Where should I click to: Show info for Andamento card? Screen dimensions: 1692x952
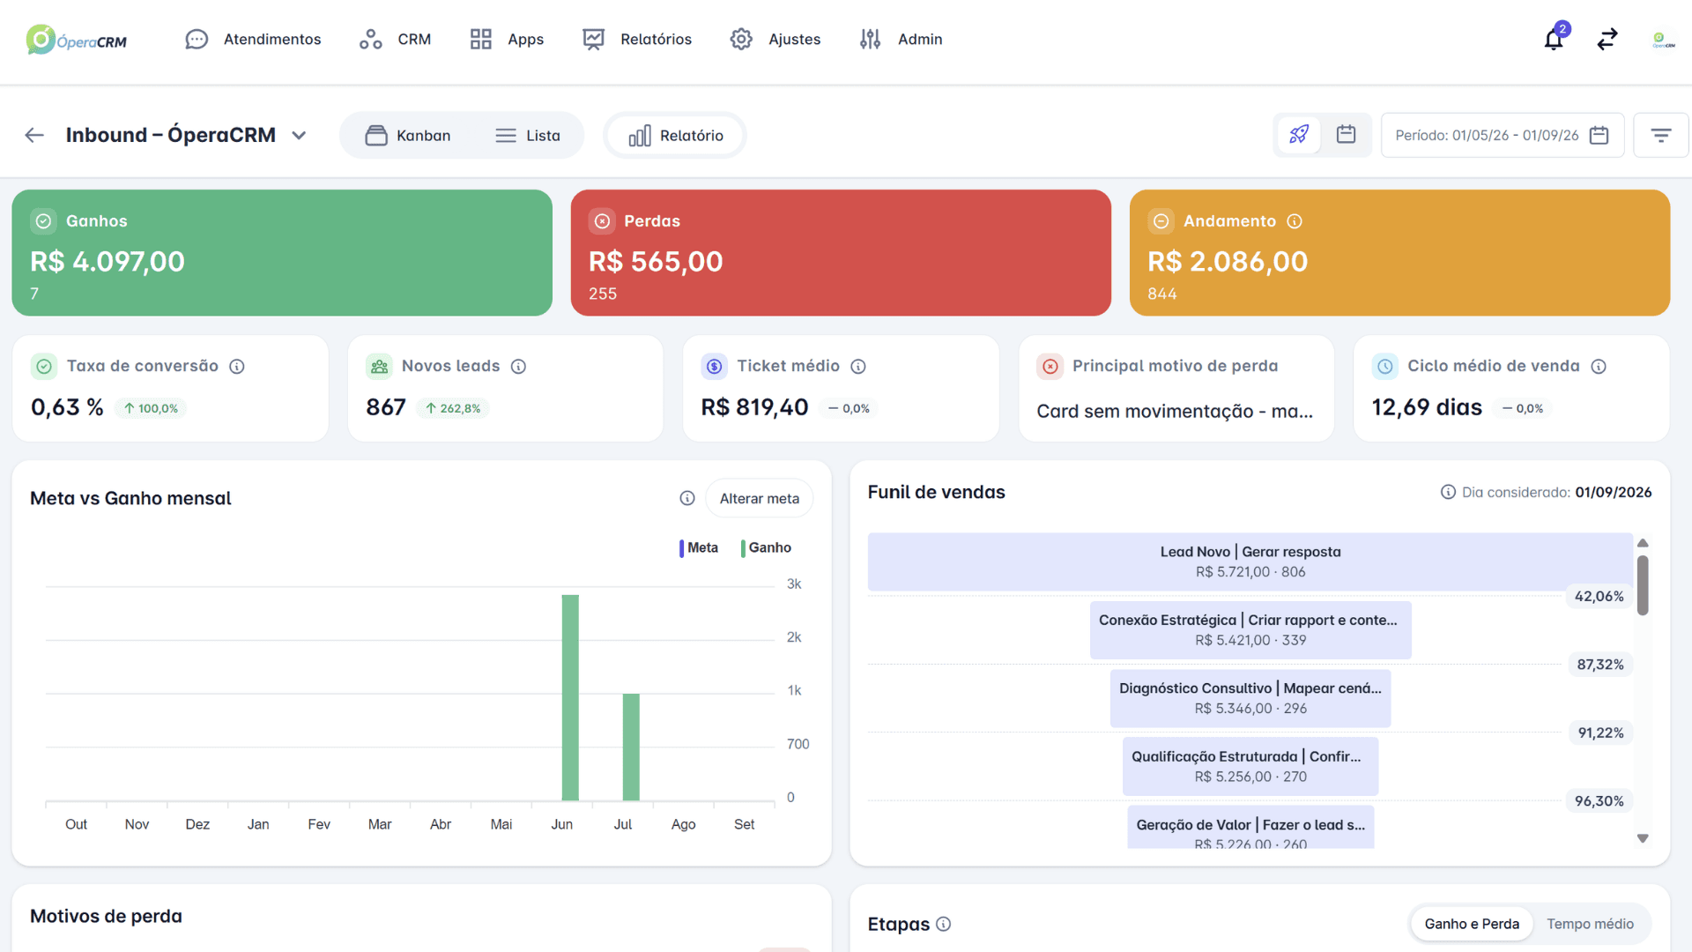[1295, 221]
